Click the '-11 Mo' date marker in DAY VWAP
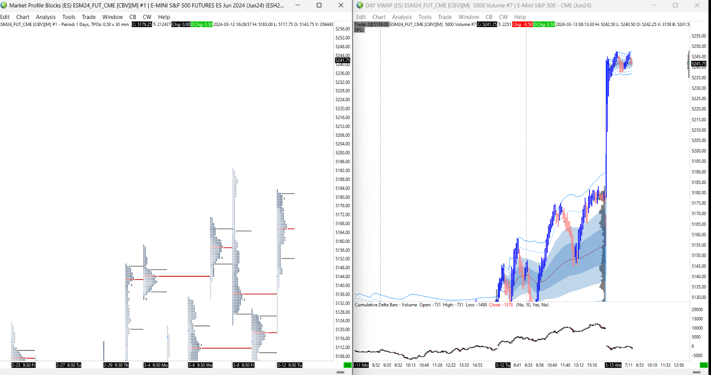This screenshot has width=711, height=375. pos(361,365)
